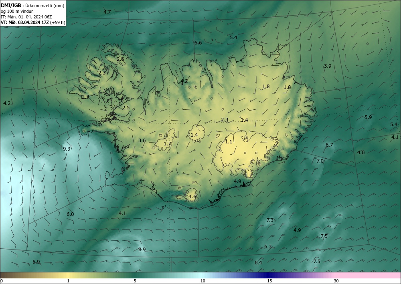Click the 4.6 value east of Iceland

(361, 153)
